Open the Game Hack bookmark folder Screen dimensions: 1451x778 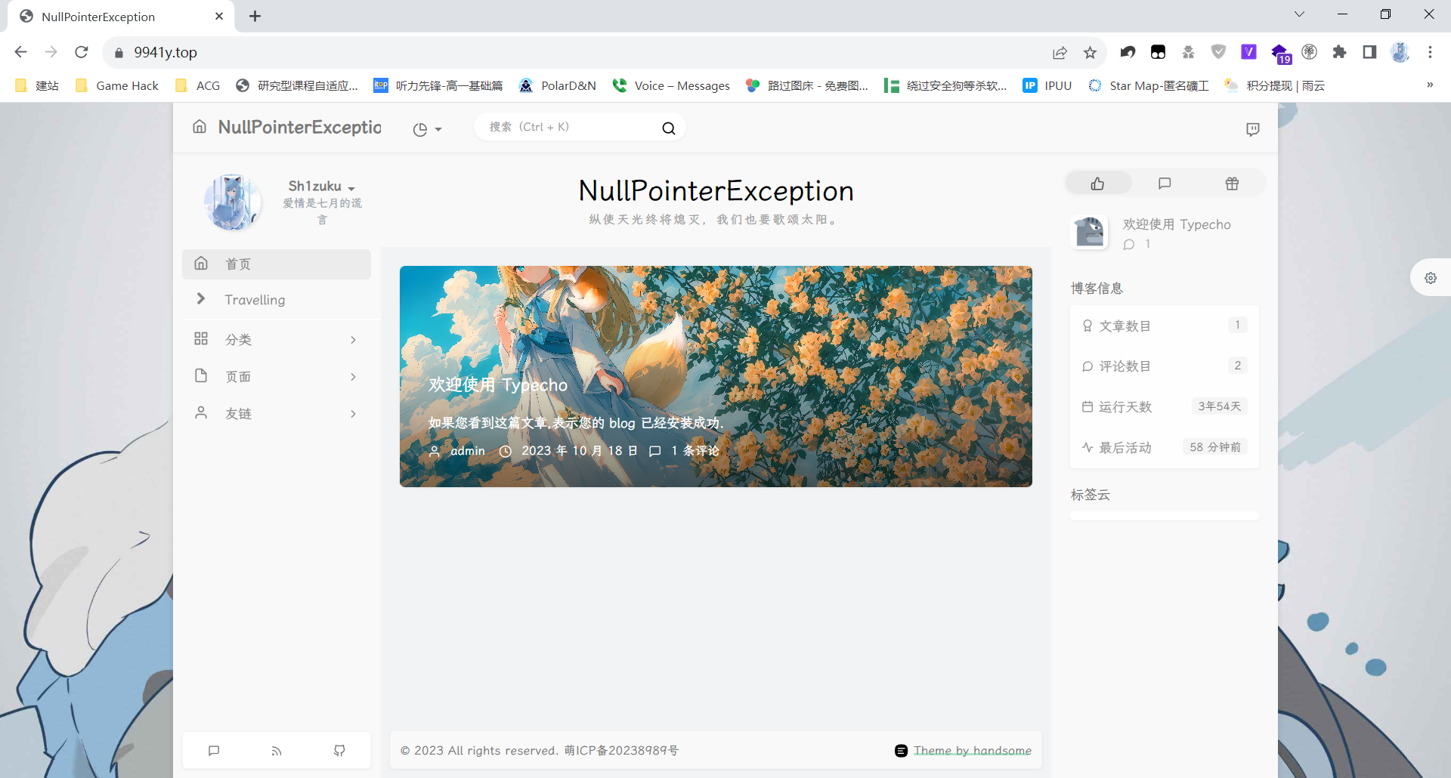pyautogui.click(x=117, y=85)
